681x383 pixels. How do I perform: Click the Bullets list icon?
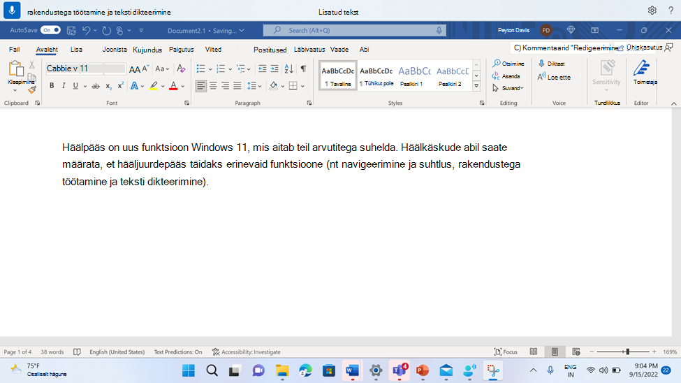tap(200, 68)
